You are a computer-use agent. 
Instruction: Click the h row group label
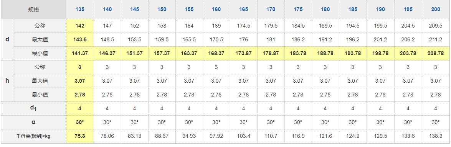pyautogui.click(x=7, y=81)
